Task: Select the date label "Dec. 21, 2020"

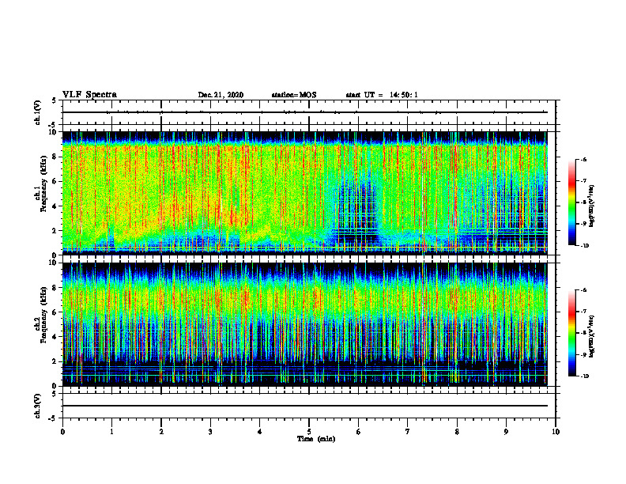Action: [221, 95]
